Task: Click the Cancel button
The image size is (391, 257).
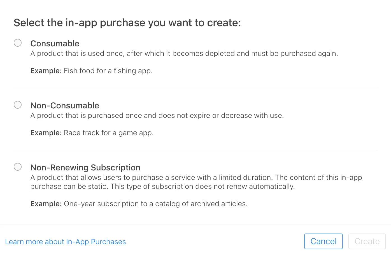Action: (323, 241)
